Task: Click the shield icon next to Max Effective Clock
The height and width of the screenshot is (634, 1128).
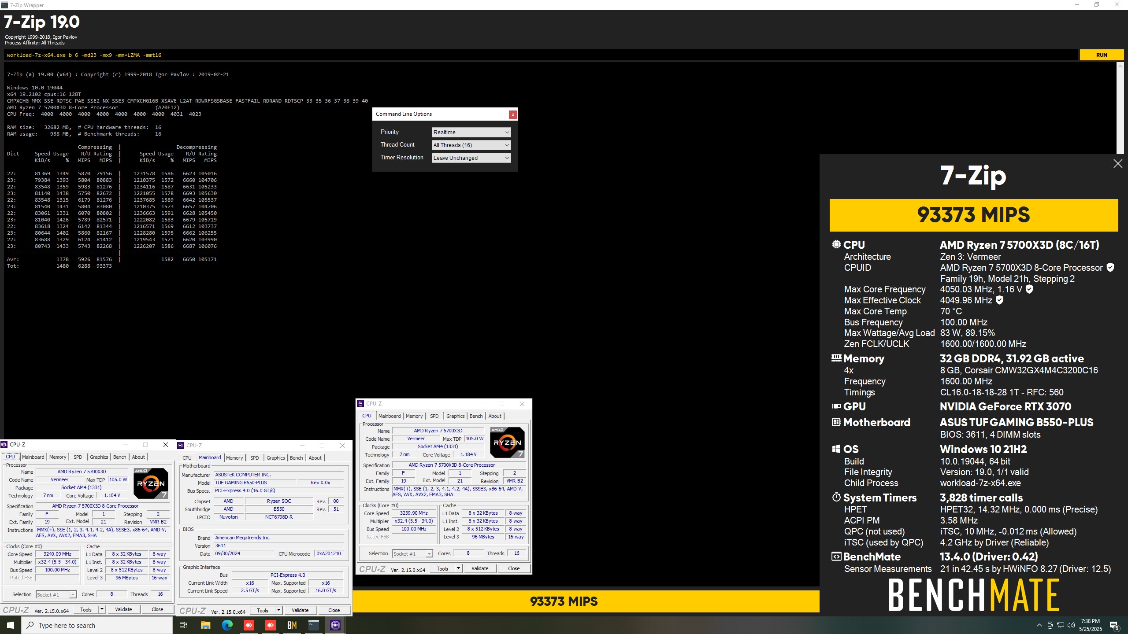Action: pos(1000,300)
